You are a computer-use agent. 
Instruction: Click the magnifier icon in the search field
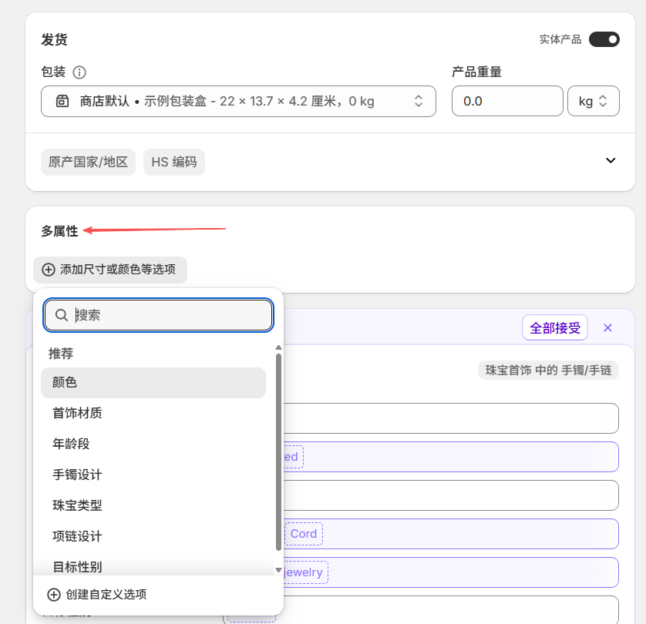[62, 315]
